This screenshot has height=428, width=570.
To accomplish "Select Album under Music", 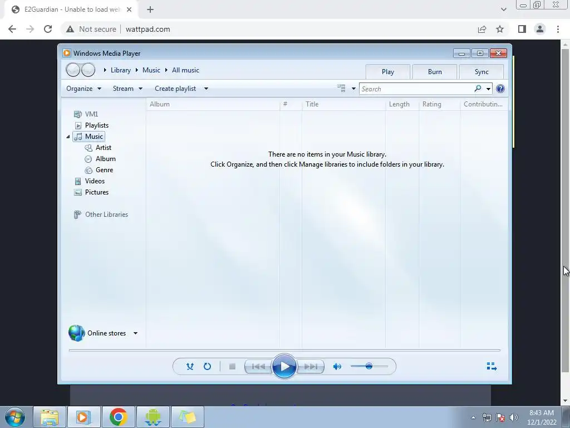I will (100, 159).
